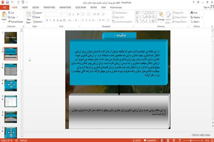This screenshot has height=142, width=214.
Task: Switch to TRANSITIONS tab
Action: pyautogui.click(x=49, y=7)
